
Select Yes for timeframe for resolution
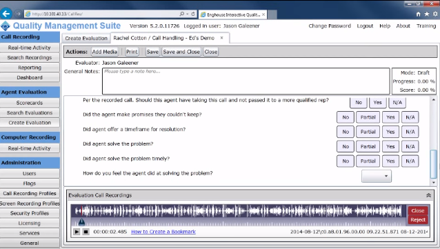pos(390,132)
